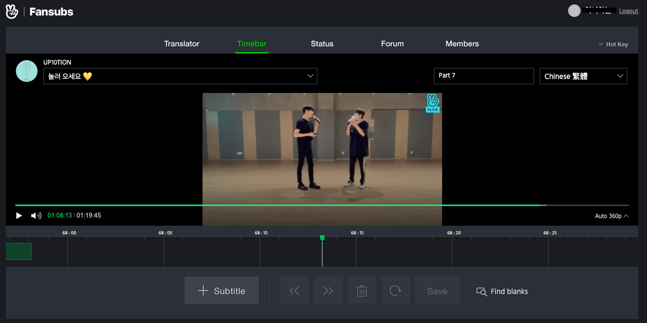This screenshot has height=323, width=647.
Task: Switch to the Translator tab
Action: pyautogui.click(x=181, y=43)
